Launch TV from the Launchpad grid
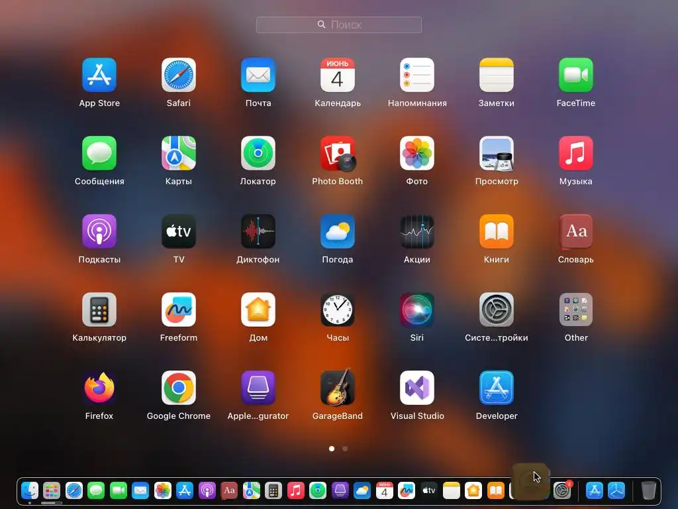678x509 pixels. (x=179, y=231)
